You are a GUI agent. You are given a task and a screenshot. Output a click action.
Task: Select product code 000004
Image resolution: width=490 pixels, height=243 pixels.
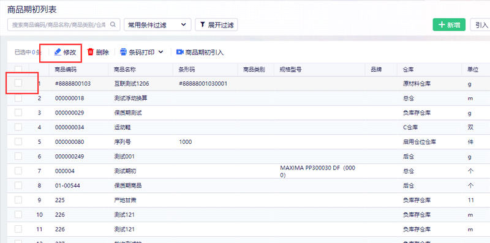[x=65, y=171]
